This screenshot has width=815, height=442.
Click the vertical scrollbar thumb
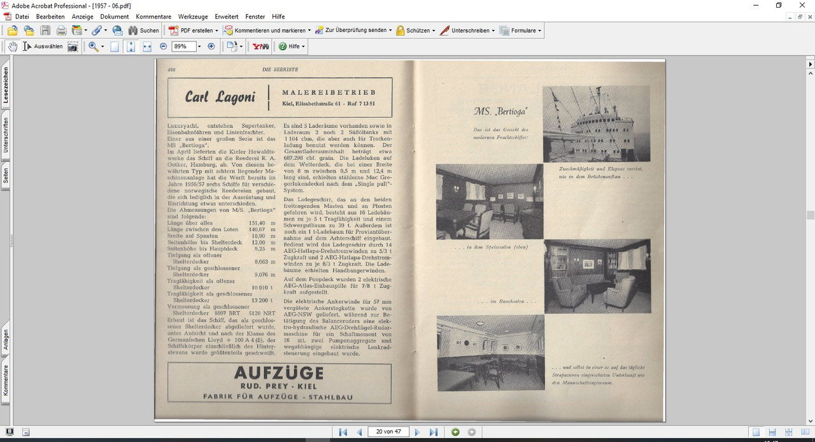pyautogui.click(x=811, y=215)
